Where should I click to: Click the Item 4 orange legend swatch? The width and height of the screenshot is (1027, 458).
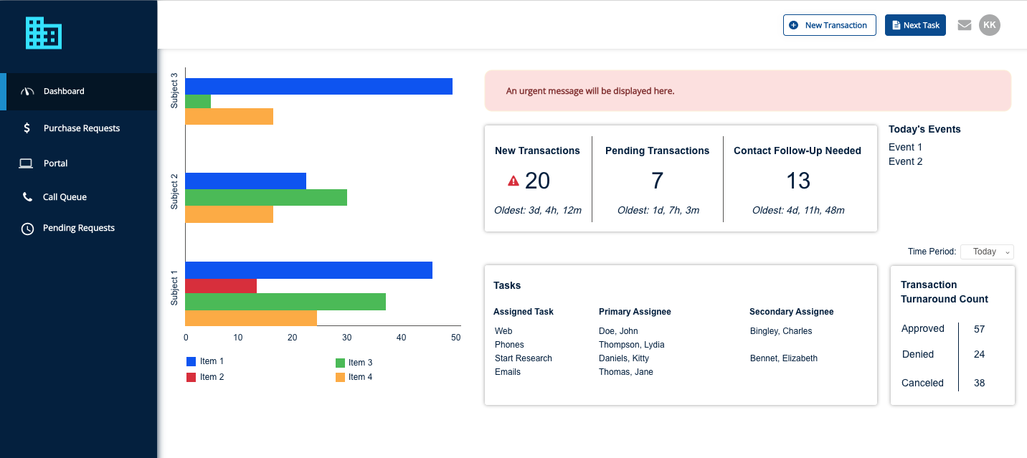340,377
